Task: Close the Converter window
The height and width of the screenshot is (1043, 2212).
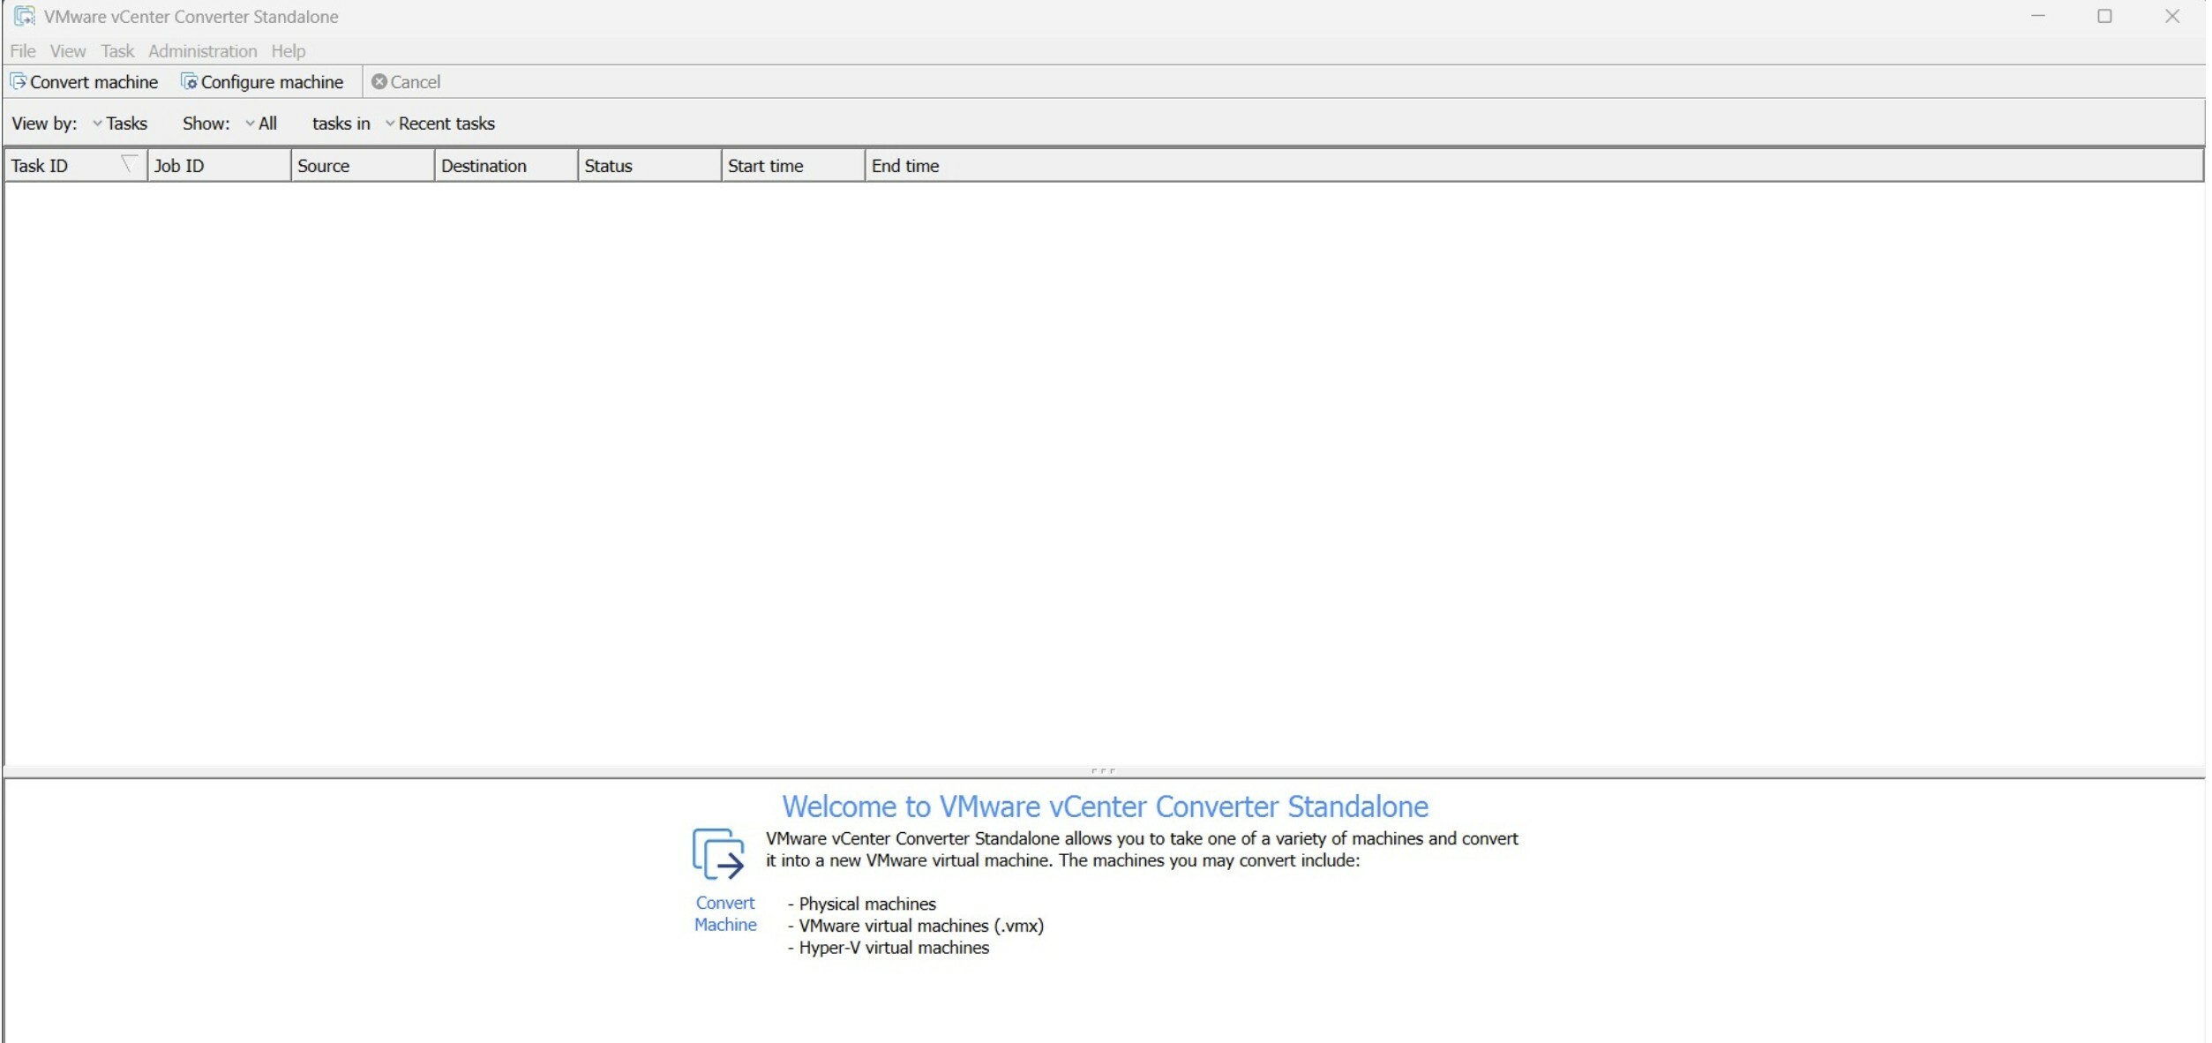Action: 2173,16
